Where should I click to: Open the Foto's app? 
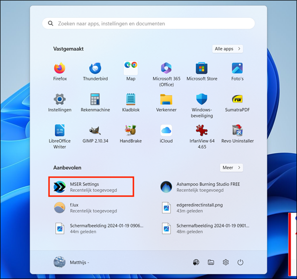click(x=237, y=71)
